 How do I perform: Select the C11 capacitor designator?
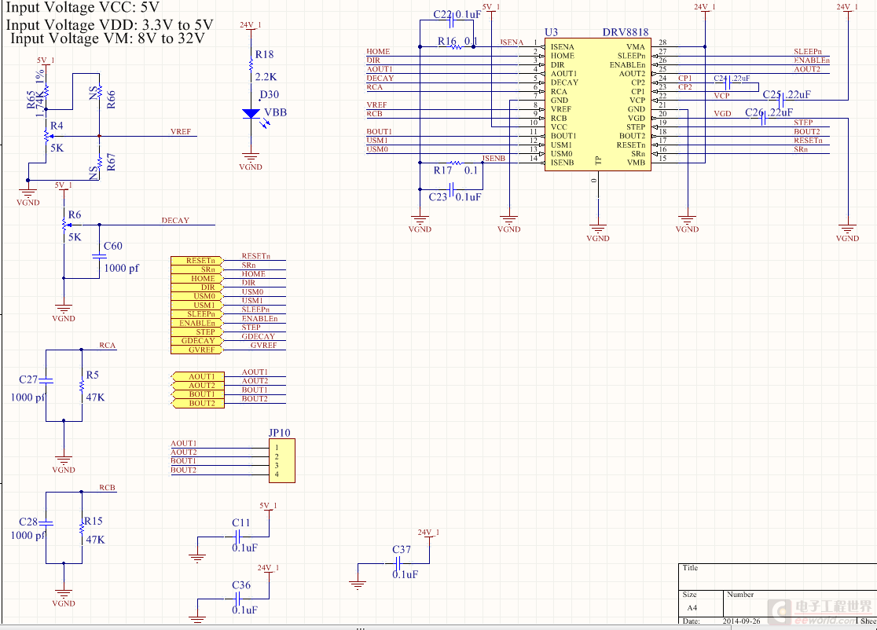coord(241,522)
